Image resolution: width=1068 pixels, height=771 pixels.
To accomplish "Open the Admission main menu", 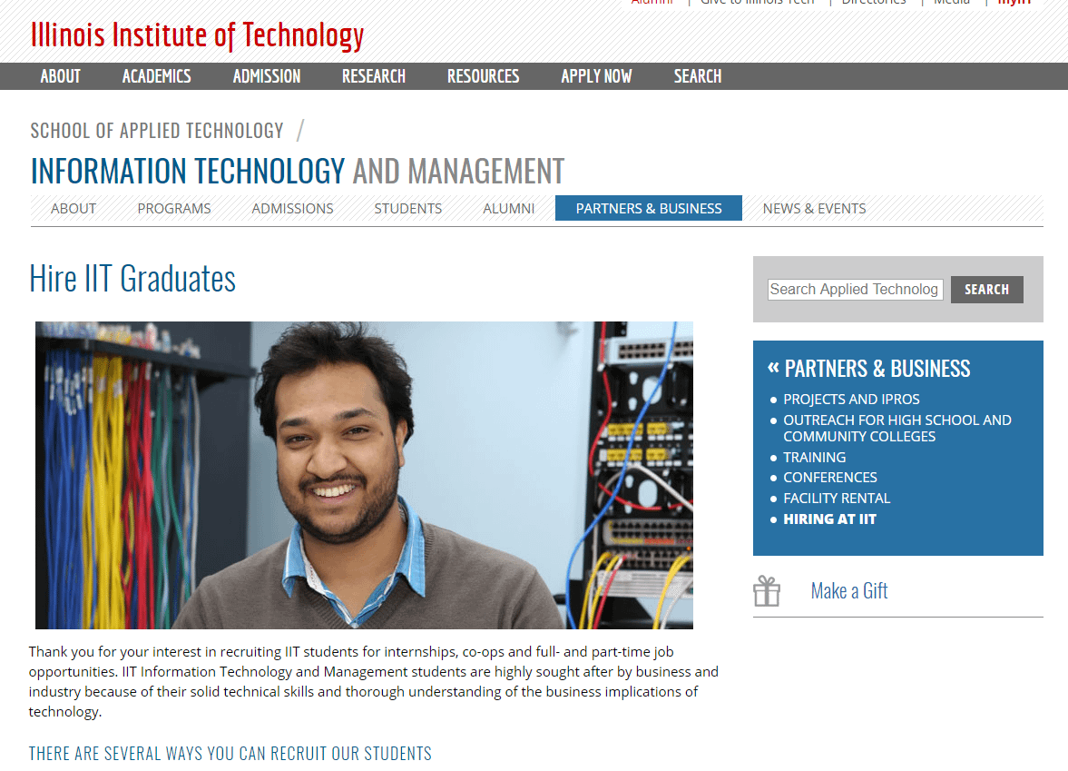I will (266, 76).
